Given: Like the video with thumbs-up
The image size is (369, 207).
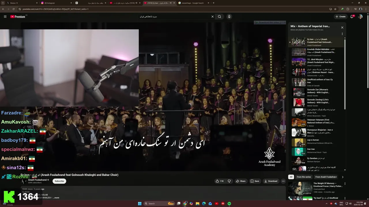Looking at the screenshot, I should click(x=220, y=181).
